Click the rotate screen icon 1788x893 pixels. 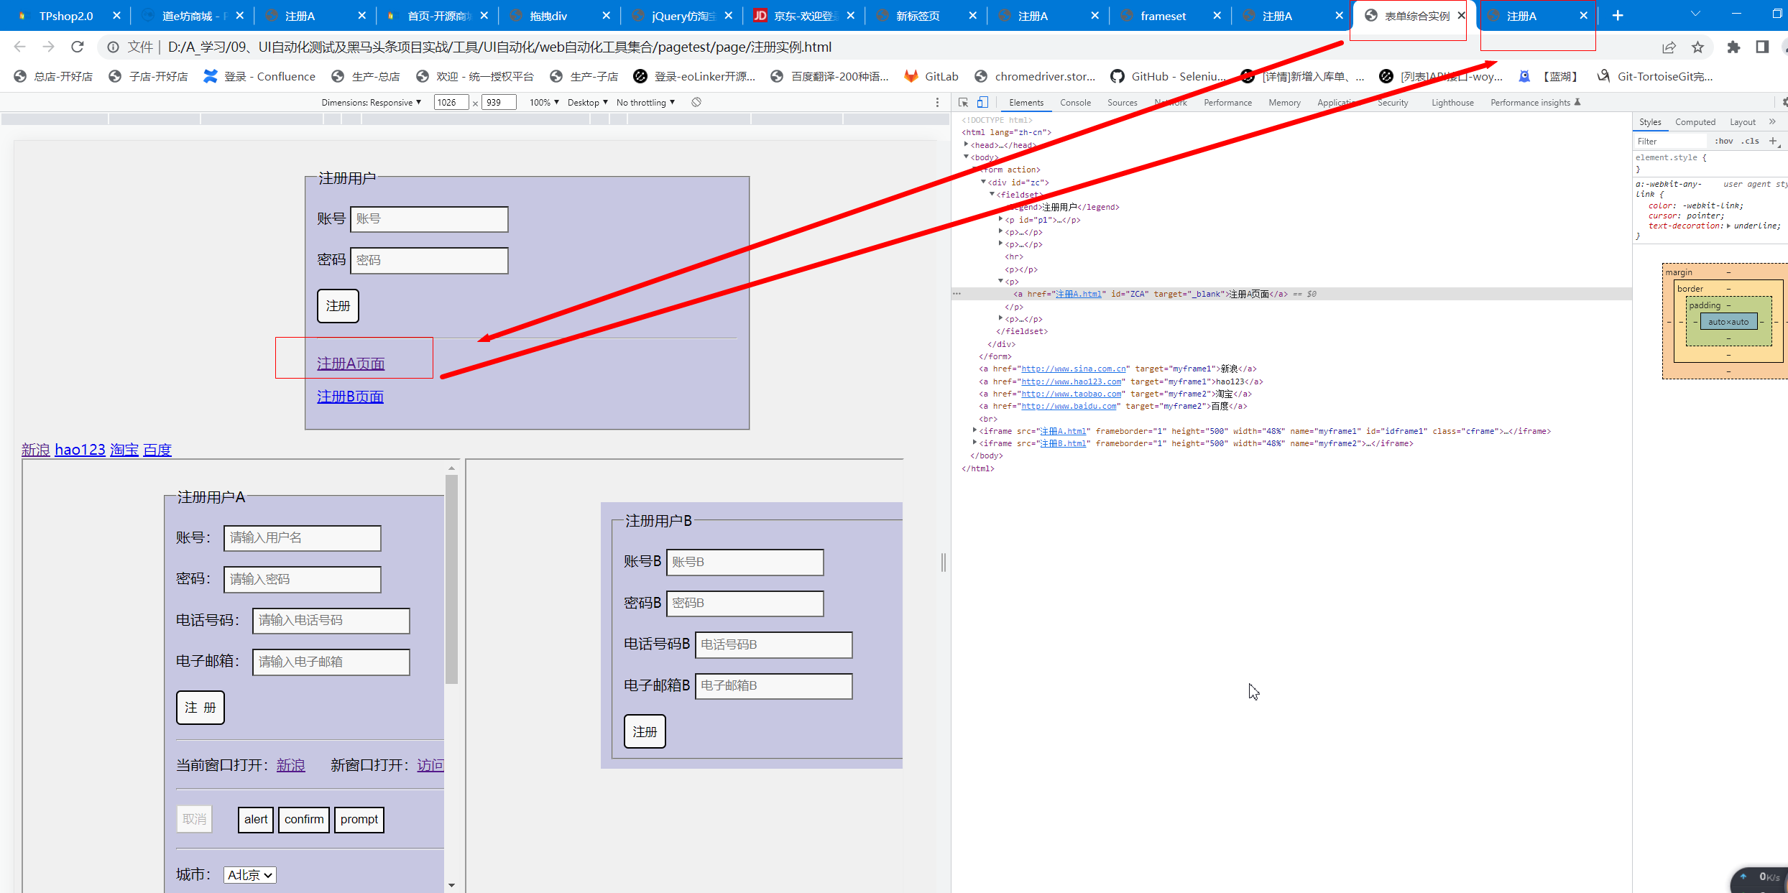(696, 102)
